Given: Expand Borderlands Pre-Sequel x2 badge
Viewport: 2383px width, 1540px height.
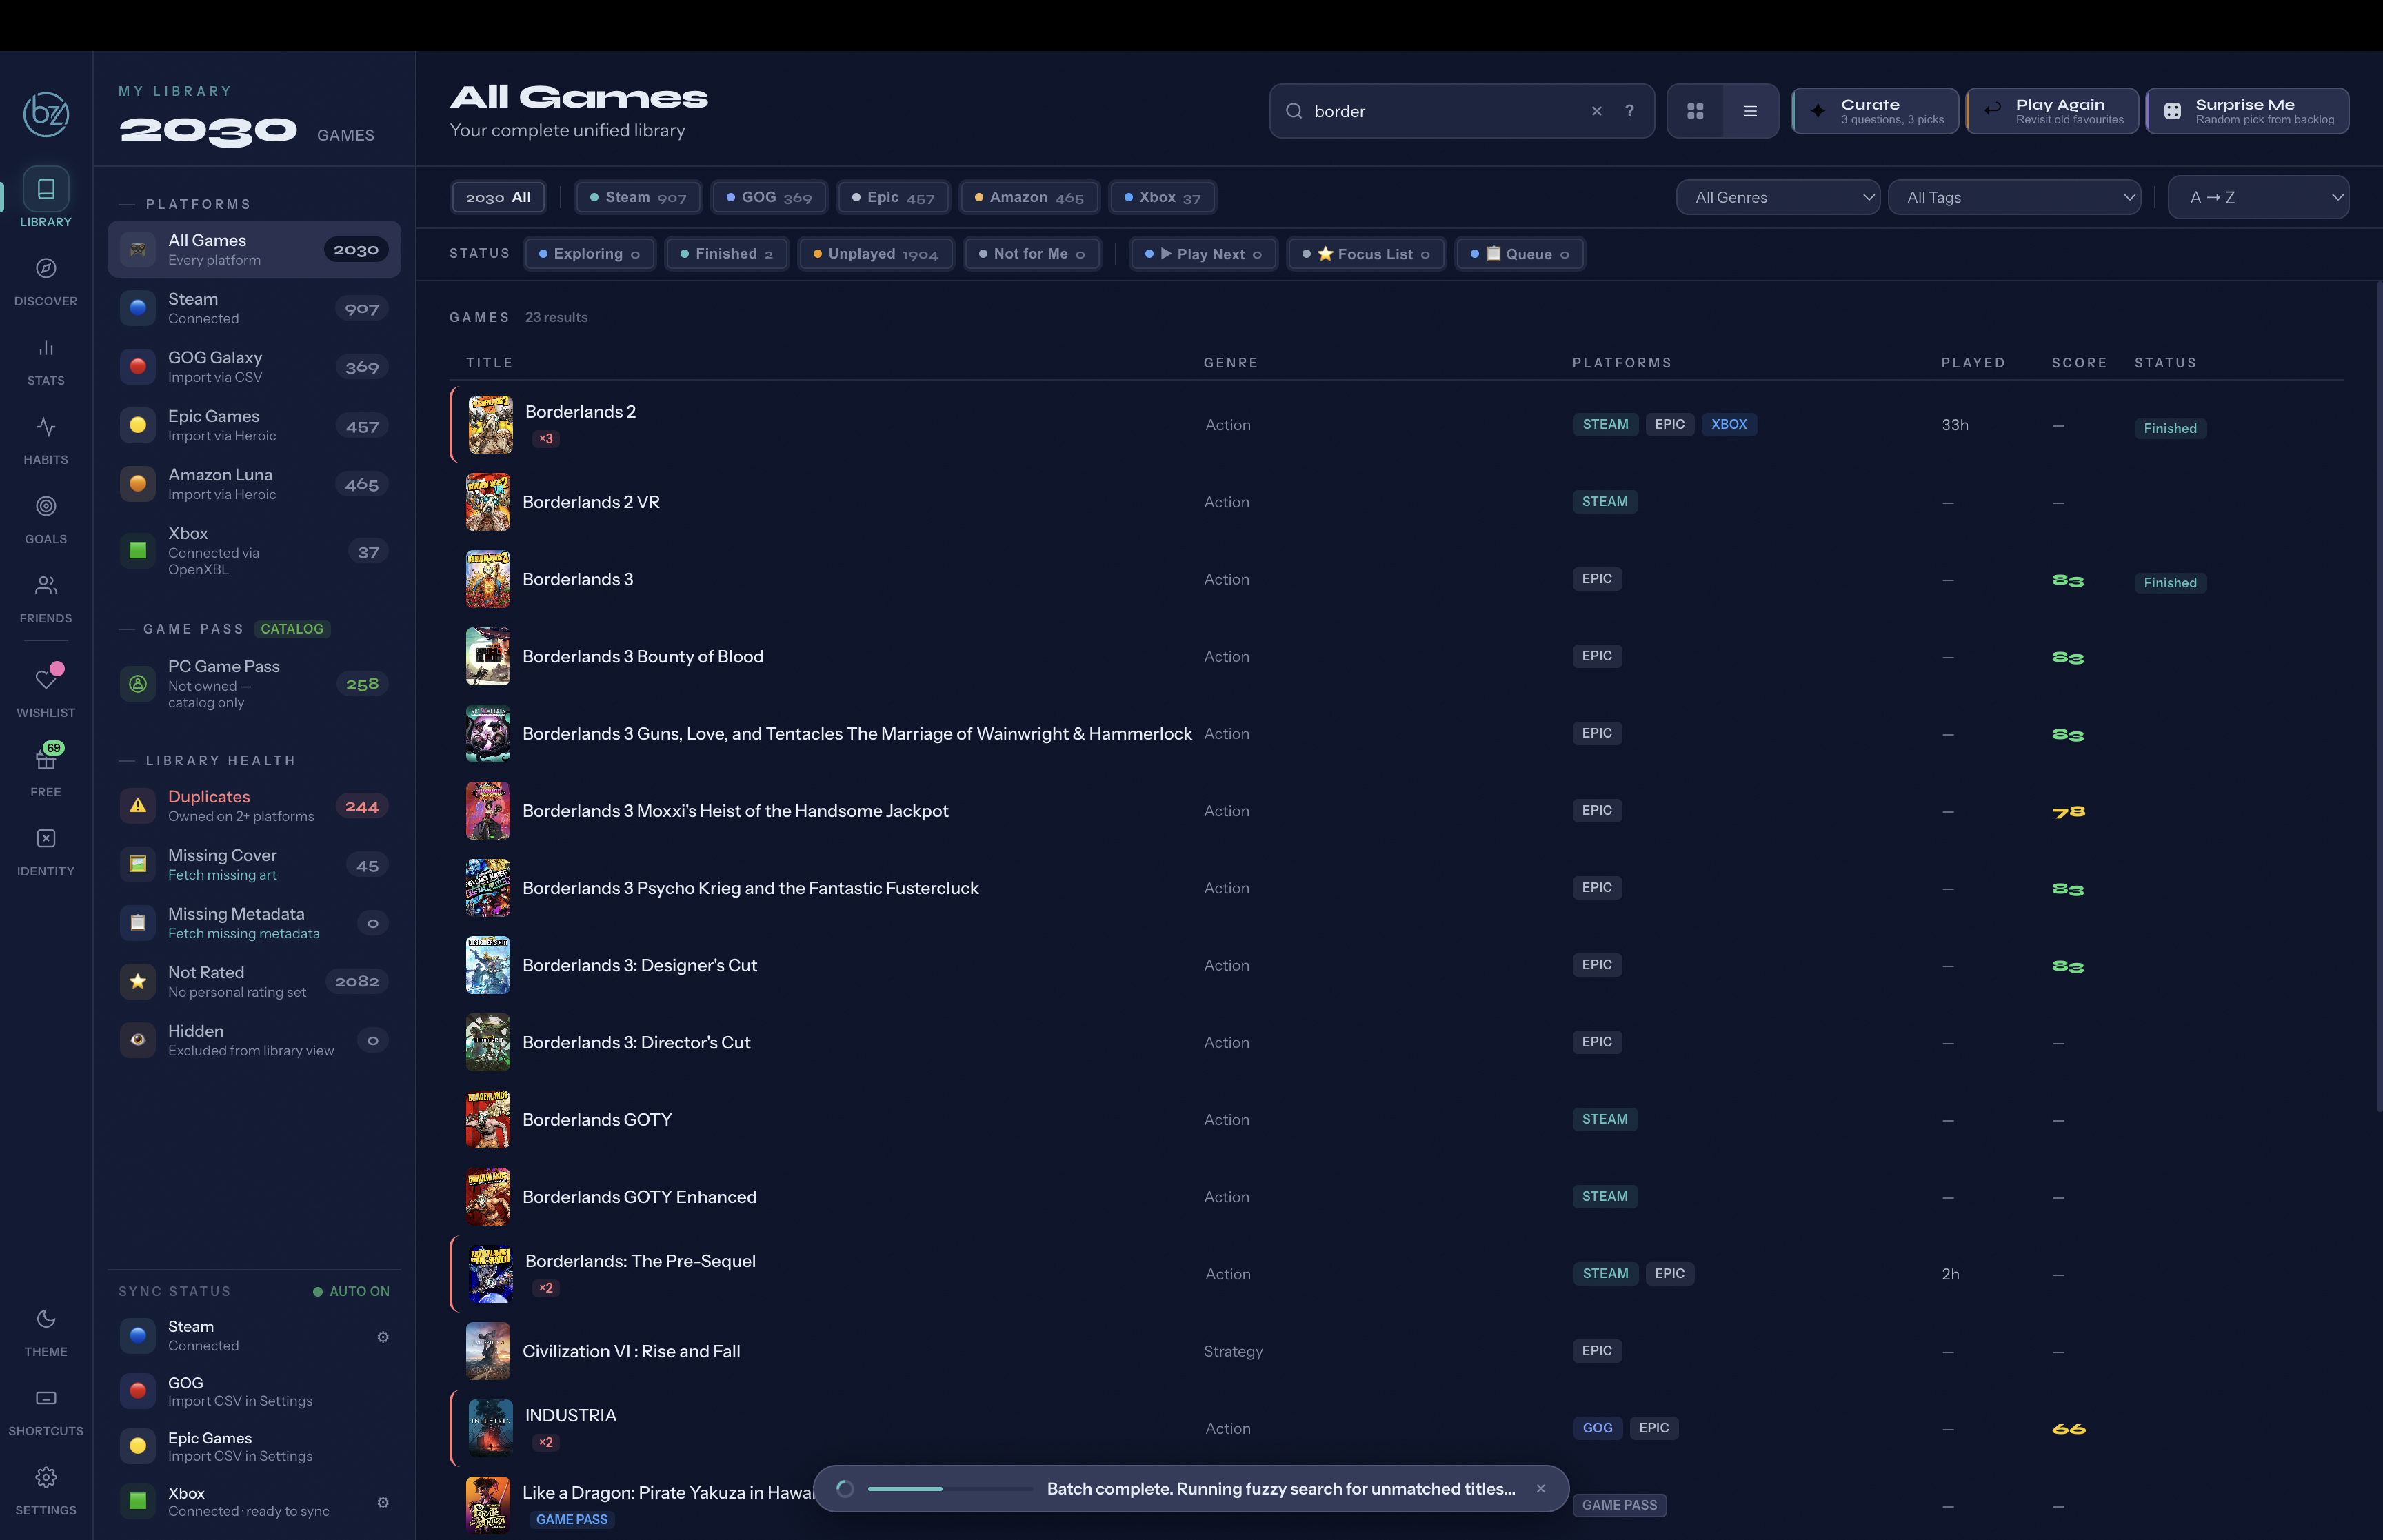Looking at the screenshot, I should (x=545, y=1288).
